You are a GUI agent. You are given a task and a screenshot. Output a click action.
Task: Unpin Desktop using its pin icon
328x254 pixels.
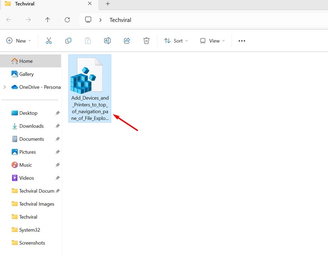click(57, 113)
